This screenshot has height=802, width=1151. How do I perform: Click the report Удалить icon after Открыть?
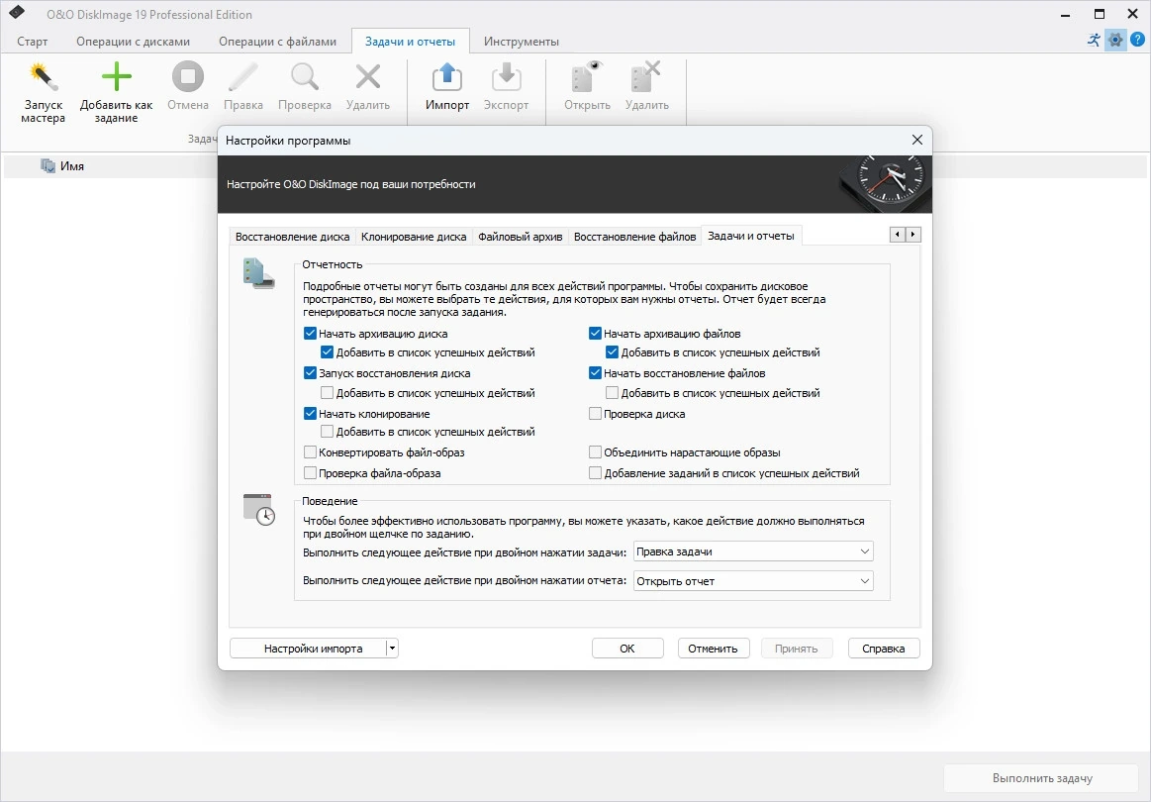point(646,76)
